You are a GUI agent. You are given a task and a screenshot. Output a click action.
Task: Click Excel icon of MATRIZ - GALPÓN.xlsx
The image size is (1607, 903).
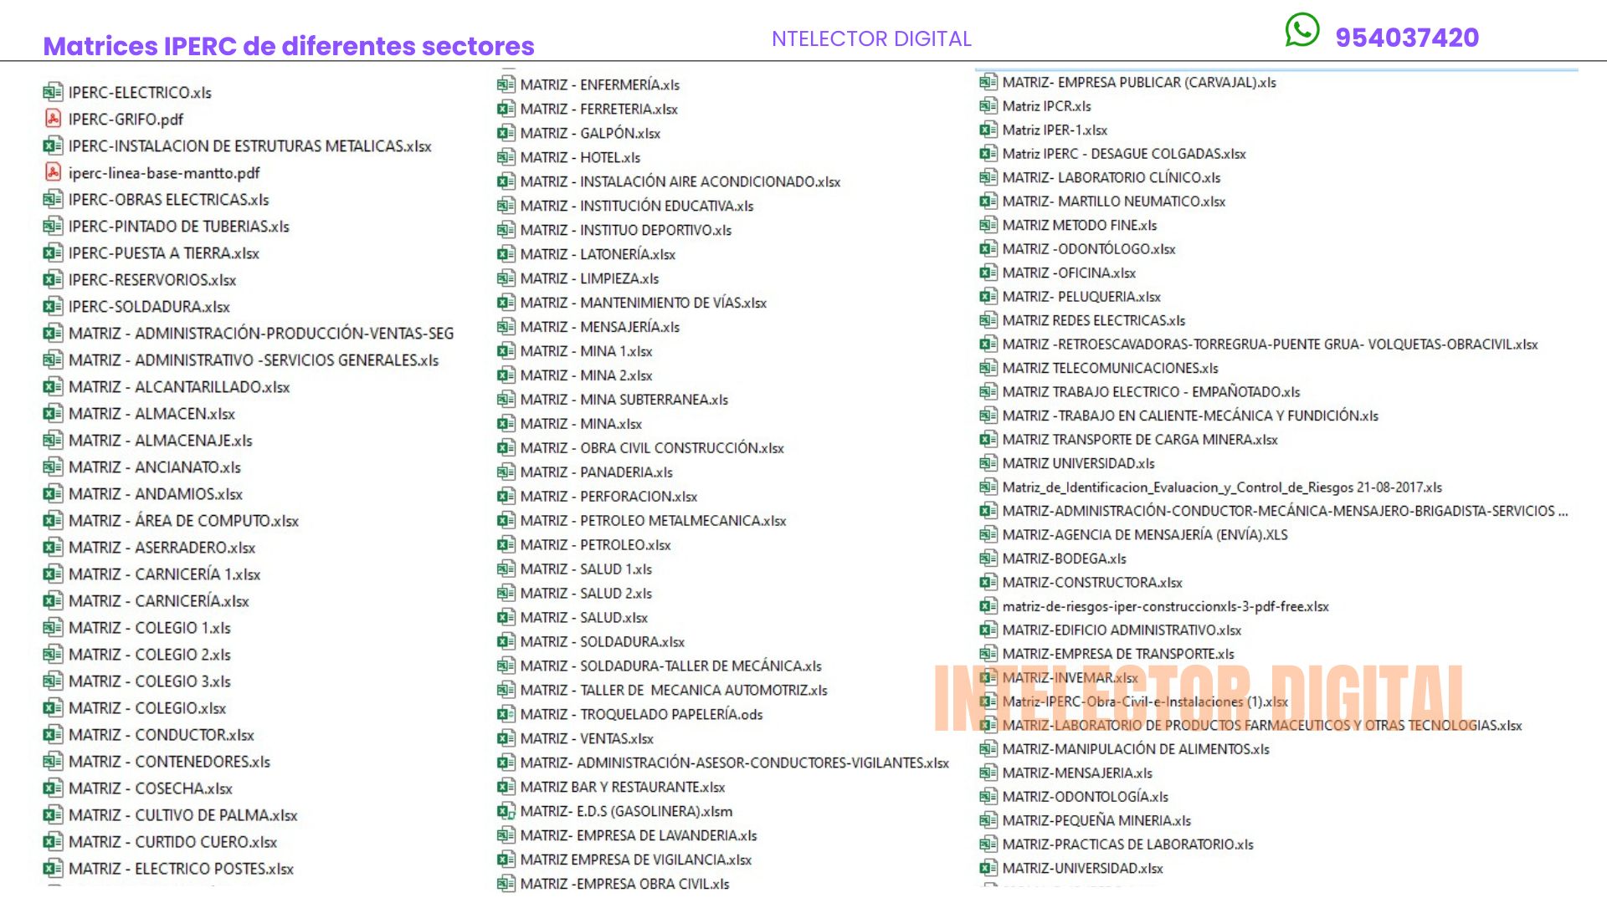pos(506,133)
